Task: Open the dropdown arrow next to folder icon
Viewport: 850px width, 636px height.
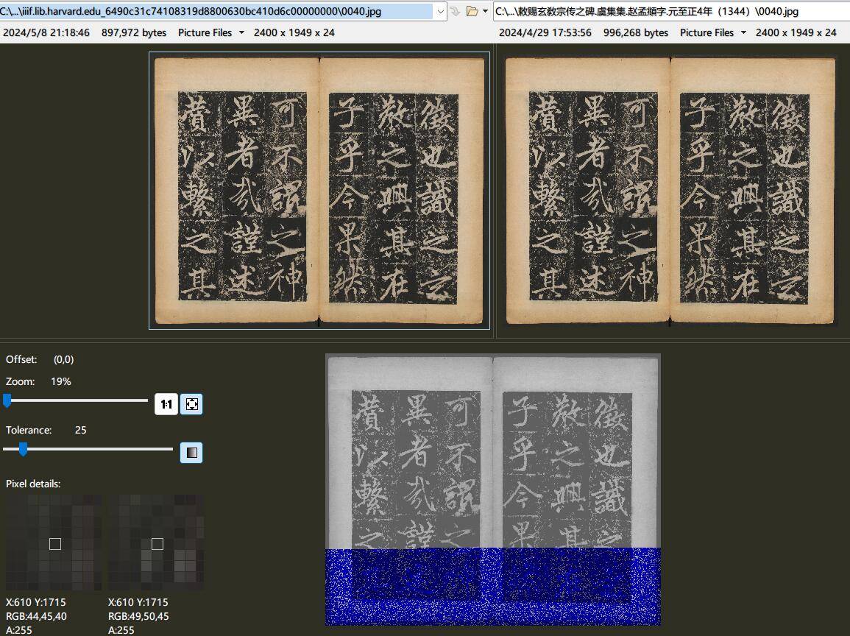Action: pyautogui.click(x=485, y=12)
